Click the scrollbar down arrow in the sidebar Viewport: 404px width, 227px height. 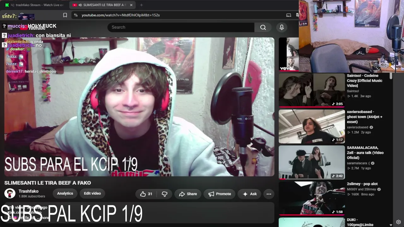[x=391, y=225]
